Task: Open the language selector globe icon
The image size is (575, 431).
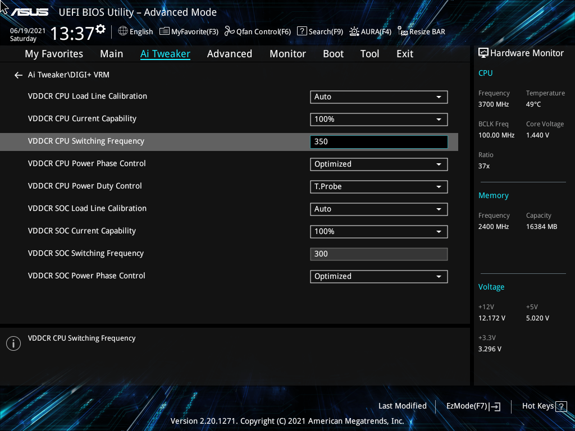Action: [x=123, y=31]
